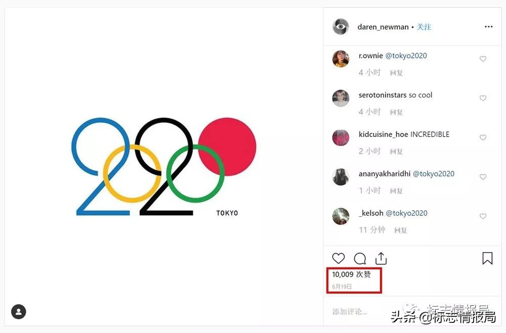The height and width of the screenshot is (333, 506).
Task: Like r.ownie's comment with its heart toggle
Action: pyautogui.click(x=483, y=59)
